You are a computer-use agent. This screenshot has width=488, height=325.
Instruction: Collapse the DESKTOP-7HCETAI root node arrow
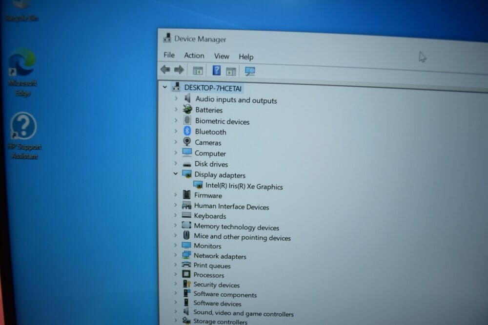[x=165, y=87]
